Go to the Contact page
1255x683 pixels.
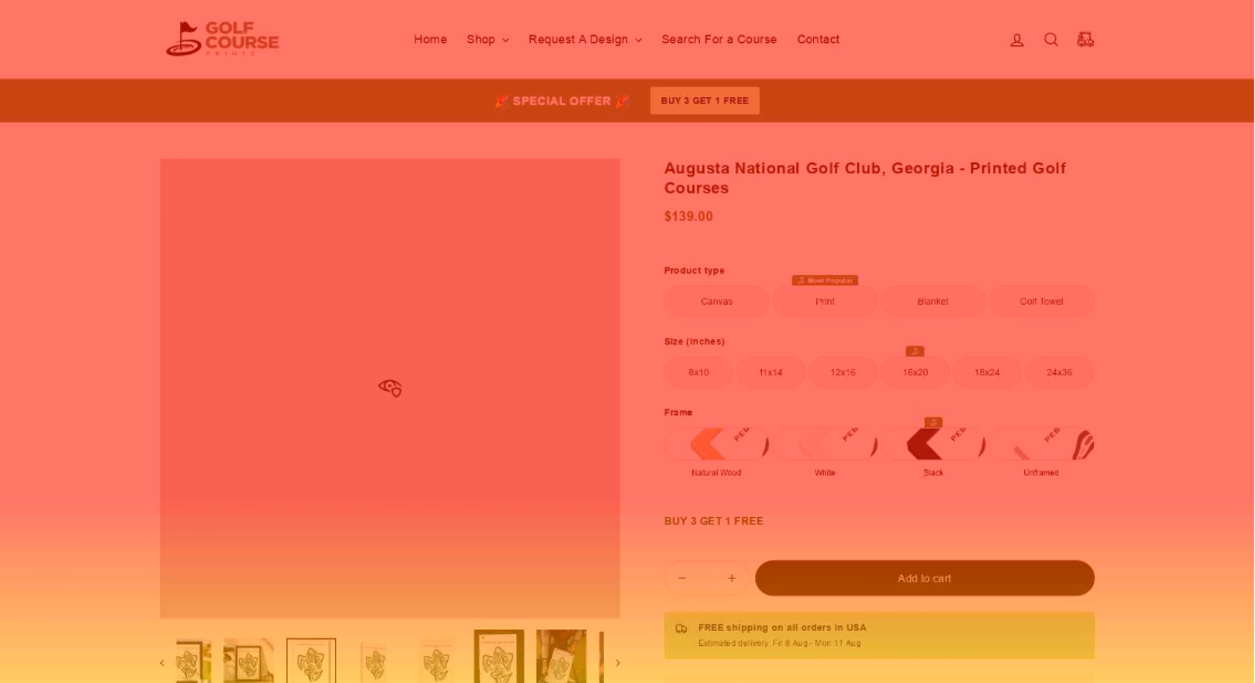tap(818, 40)
